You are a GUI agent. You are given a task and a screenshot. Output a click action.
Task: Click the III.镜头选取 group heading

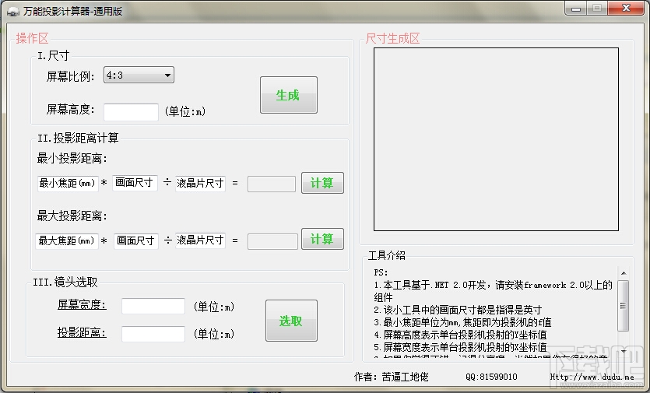(x=65, y=282)
